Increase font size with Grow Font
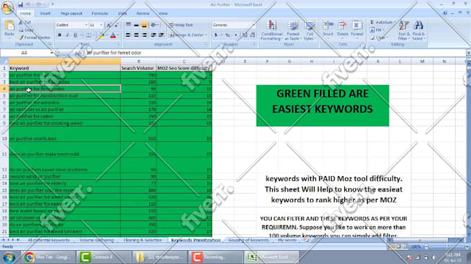The height and width of the screenshot is (264, 471). [x=109, y=25]
